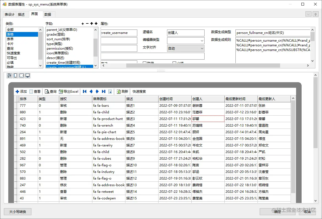Select 快速搜索 in the 类别 list
This screenshot has width=322, height=219.
22,53
